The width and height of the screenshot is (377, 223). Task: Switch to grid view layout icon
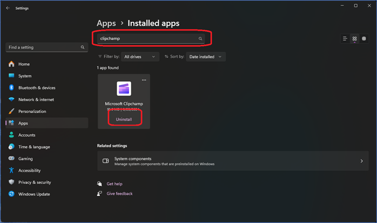click(x=354, y=38)
